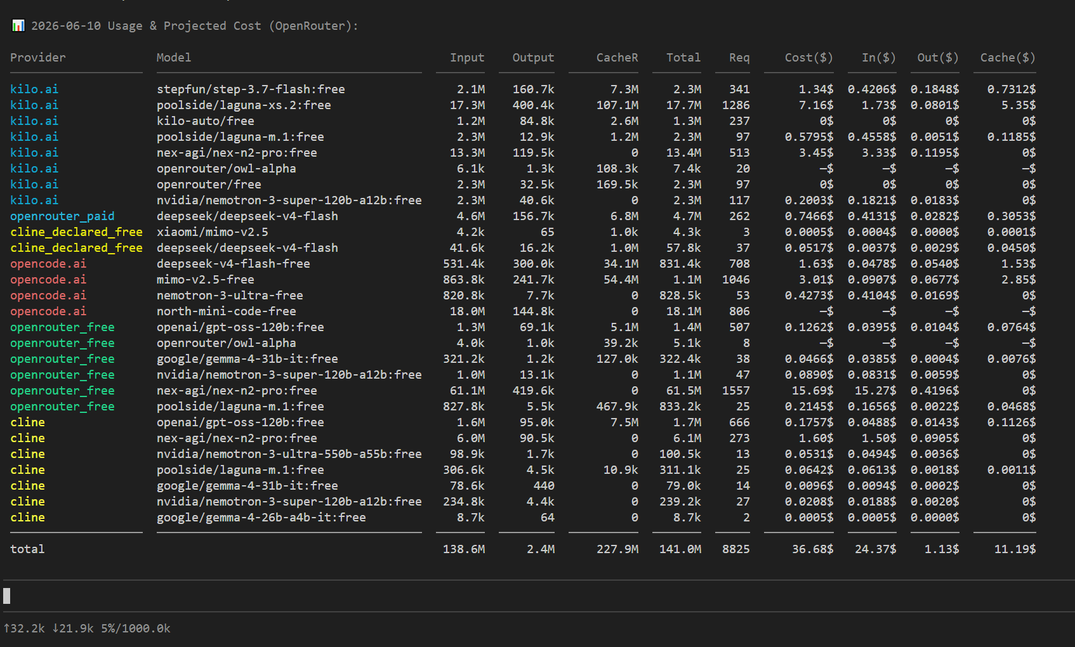The image size is (1075, 647).
Task: Click total input cost '24.37$'
Action: [875, 549]
